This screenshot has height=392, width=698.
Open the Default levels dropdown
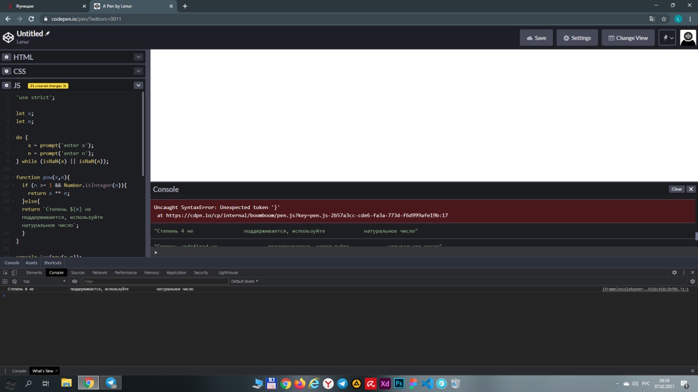(245, 281)
